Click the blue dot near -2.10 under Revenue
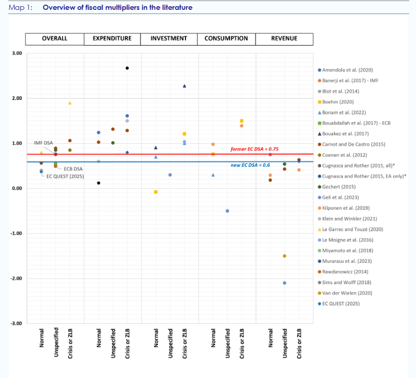416x378 pixels. (x=284, y=283)
